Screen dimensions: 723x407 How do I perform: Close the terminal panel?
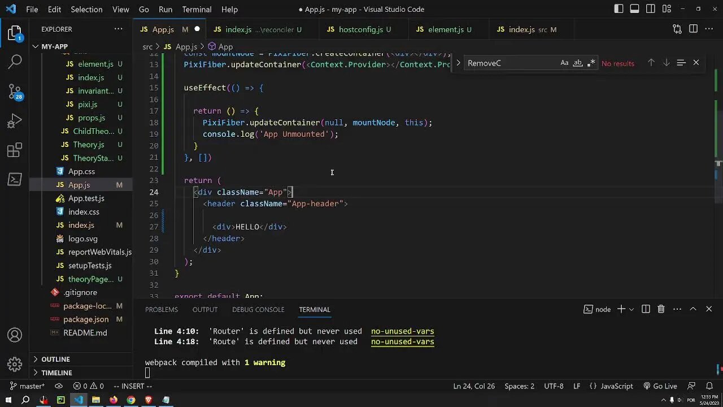[709, 309]
